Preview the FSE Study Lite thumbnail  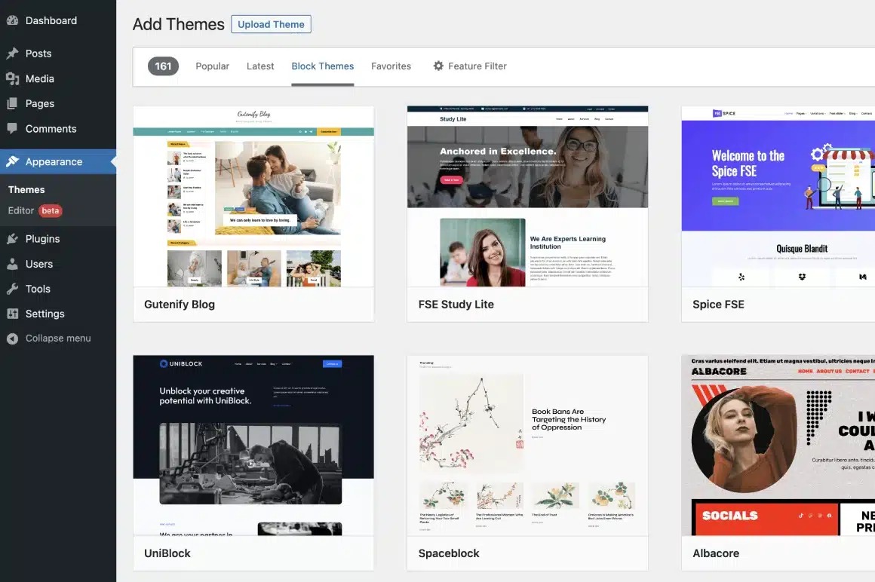(527, 196)
